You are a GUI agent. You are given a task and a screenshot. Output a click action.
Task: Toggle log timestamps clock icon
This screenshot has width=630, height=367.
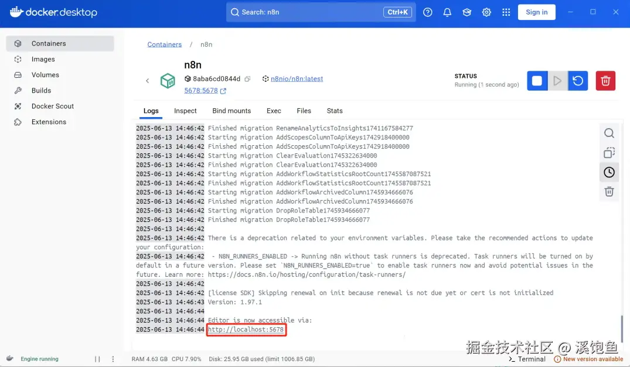[x=609, y=172]
